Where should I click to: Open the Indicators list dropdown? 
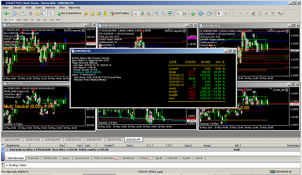tap(193, 14)
